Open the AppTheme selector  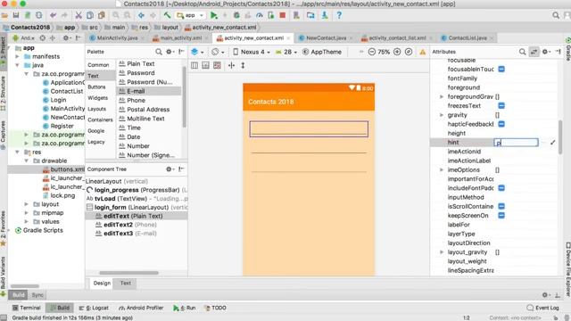[322, 52]
